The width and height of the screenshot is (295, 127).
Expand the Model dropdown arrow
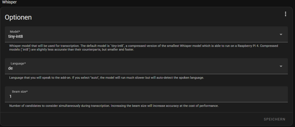point(281,34)
